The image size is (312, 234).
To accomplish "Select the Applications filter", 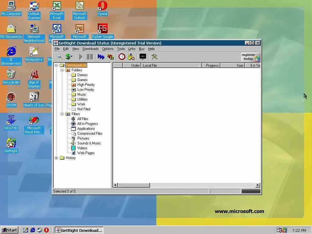I will (x=86, y=129).
